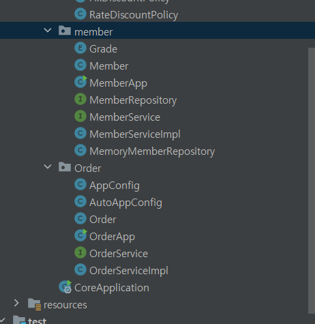Click the Order class icon

pyautogui.click(x=80, y=218)
